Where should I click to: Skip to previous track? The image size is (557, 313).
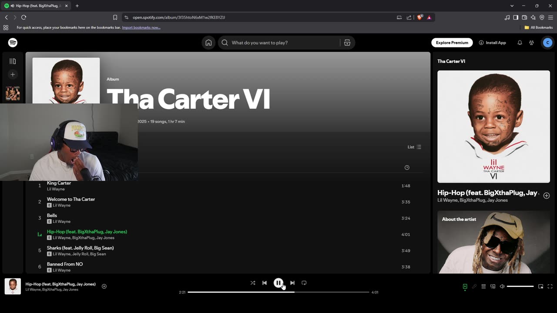pyautogui.click(x=265, y=283)
